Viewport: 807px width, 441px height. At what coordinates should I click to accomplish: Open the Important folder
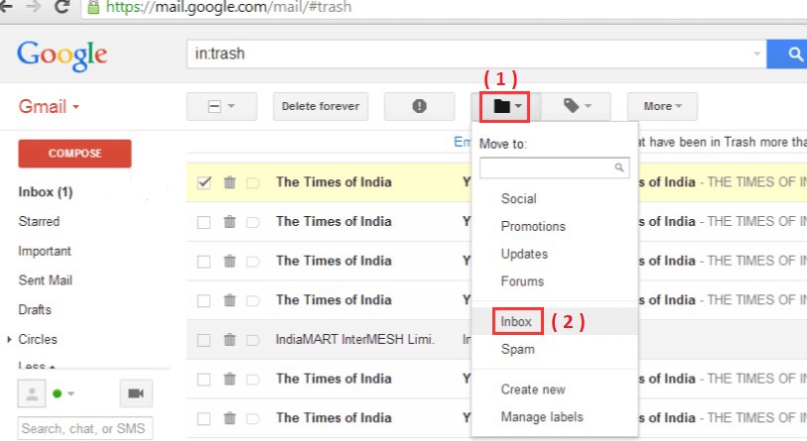click(x=45, y=252)
